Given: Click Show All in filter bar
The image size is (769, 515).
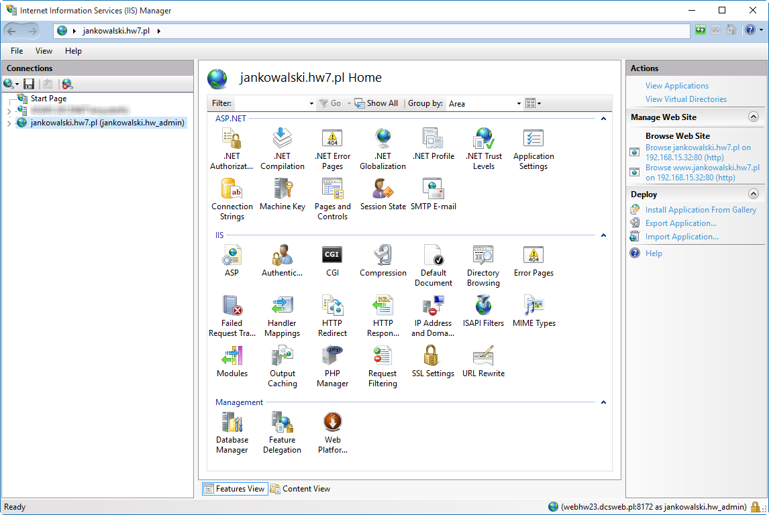Looking at the screenshot, I should 376,103.
